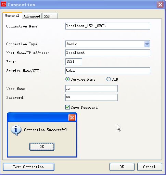Open the Connection Type dropdown arrow
166x175 pixels.
click(147, 44)
